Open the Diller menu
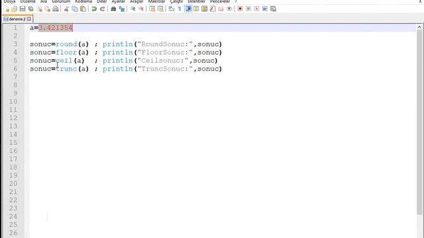Image resolution: width=424 pixels, height=238 pixels. point(101,1)
